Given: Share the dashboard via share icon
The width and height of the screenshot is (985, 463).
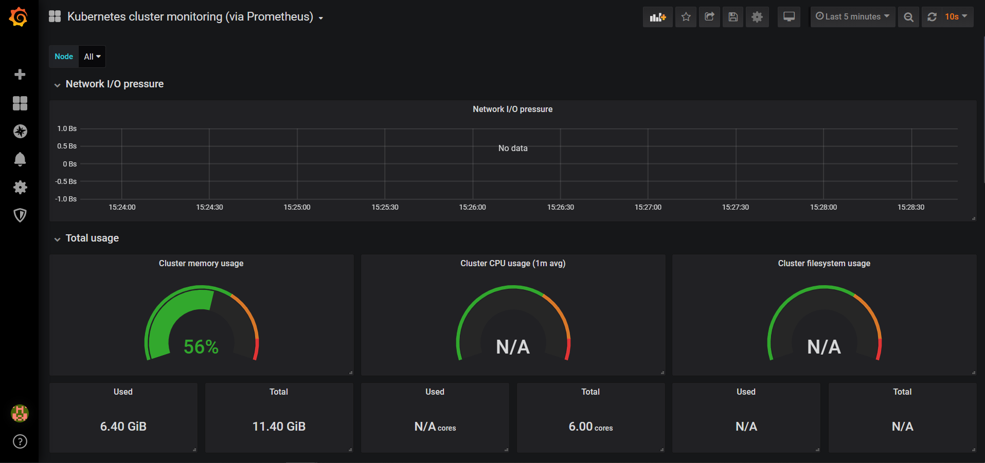Looking at the screenshot, I should click(x=709, y=17).
